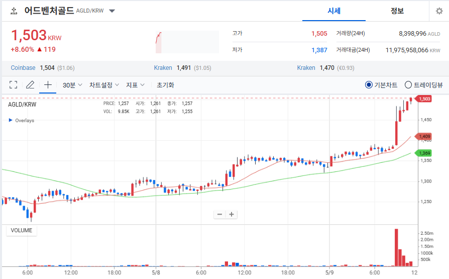449x279 pixels.
Task: Click the 11,975,958,066 KRW trade amount
Action: coord(413,50)
